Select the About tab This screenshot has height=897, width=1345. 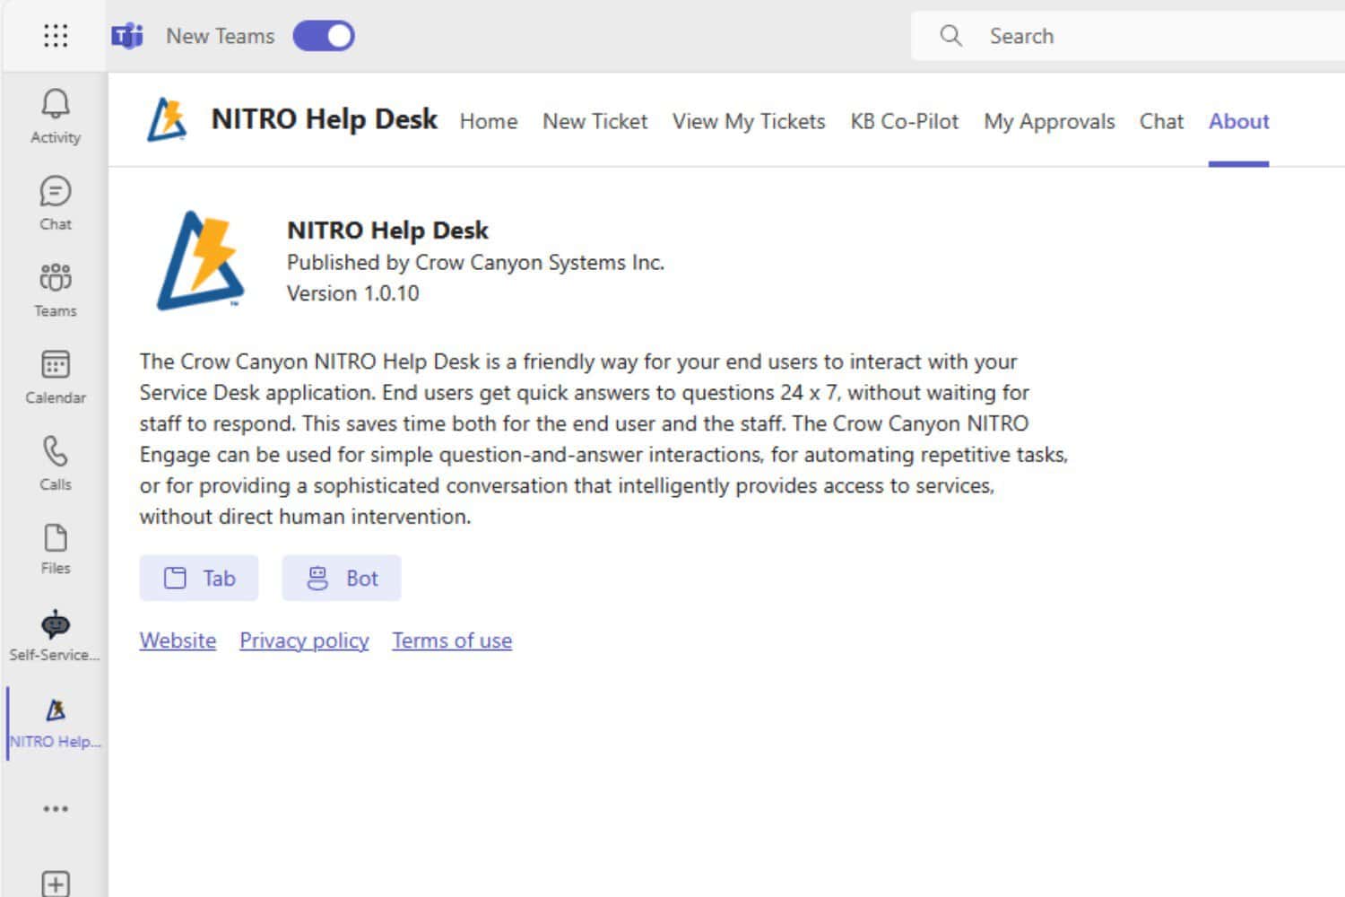[x=1238, y=121]
